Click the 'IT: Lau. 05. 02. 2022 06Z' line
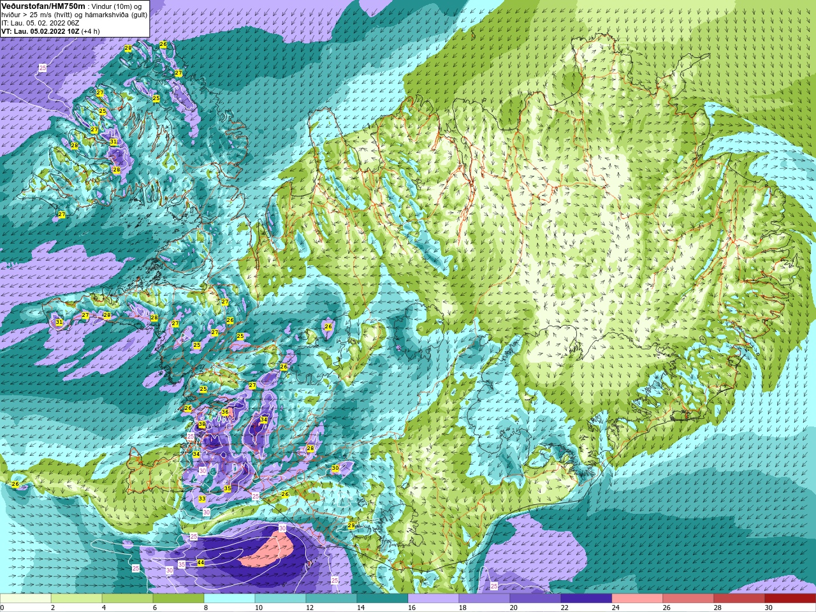 click(40, 23)
